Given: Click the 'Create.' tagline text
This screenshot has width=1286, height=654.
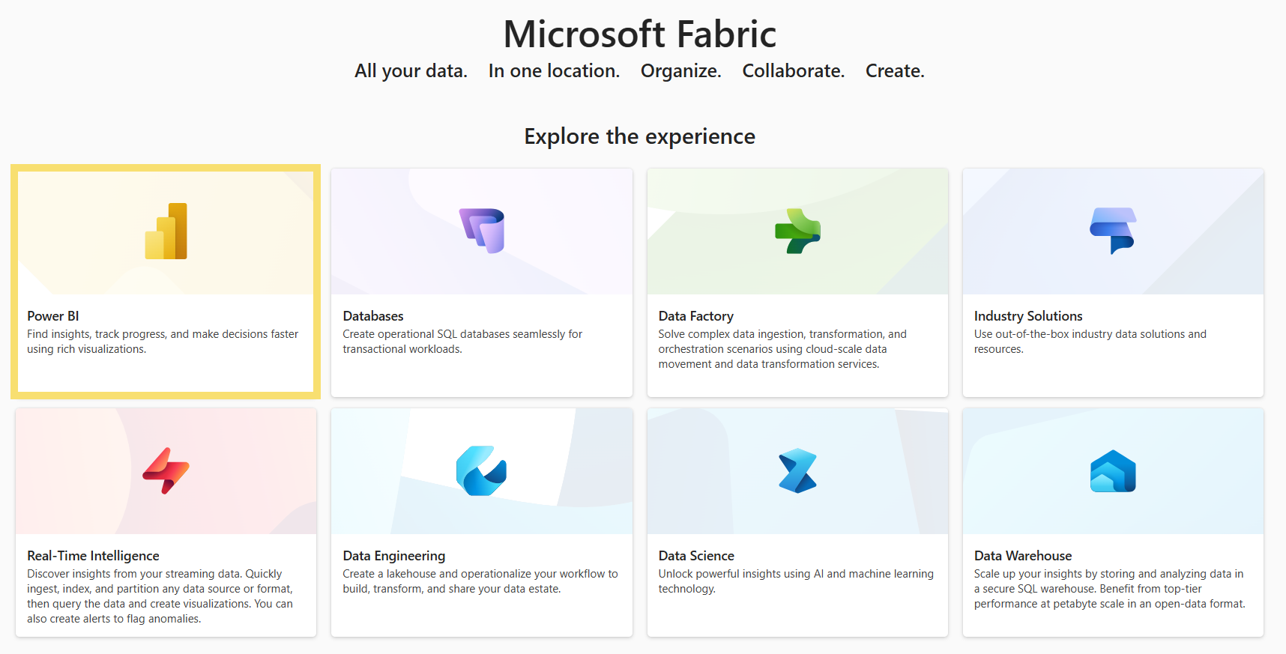Looking at the screenshot, I should [895, 71].
